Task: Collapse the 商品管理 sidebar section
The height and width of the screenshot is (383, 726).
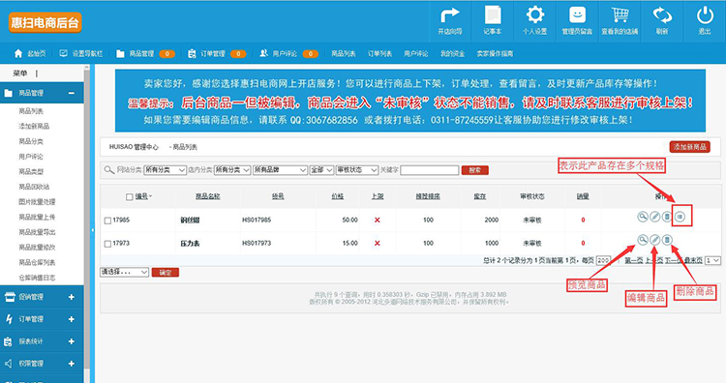Action: (72, 93)
